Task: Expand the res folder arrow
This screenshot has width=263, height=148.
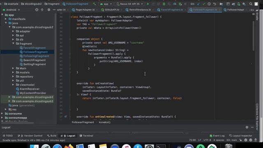Action: [6, 109]
